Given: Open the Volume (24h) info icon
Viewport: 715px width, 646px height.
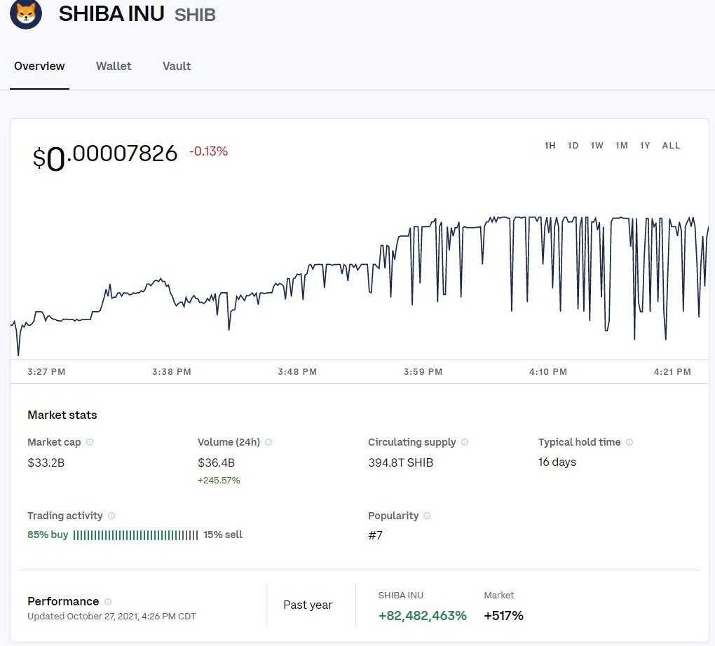Looking at the screenshot, I should pos(268,442).
